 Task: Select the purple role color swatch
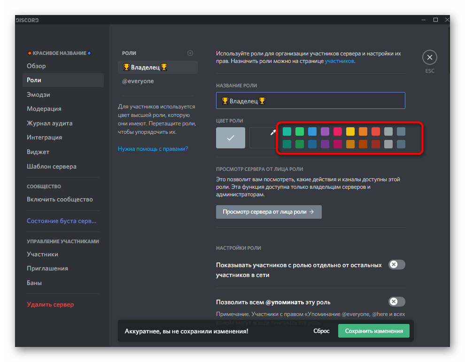(325, 131)
